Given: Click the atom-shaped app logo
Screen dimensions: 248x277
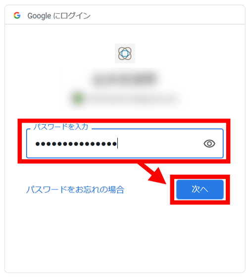Looking at the screenshot, I should coord(125,53).
